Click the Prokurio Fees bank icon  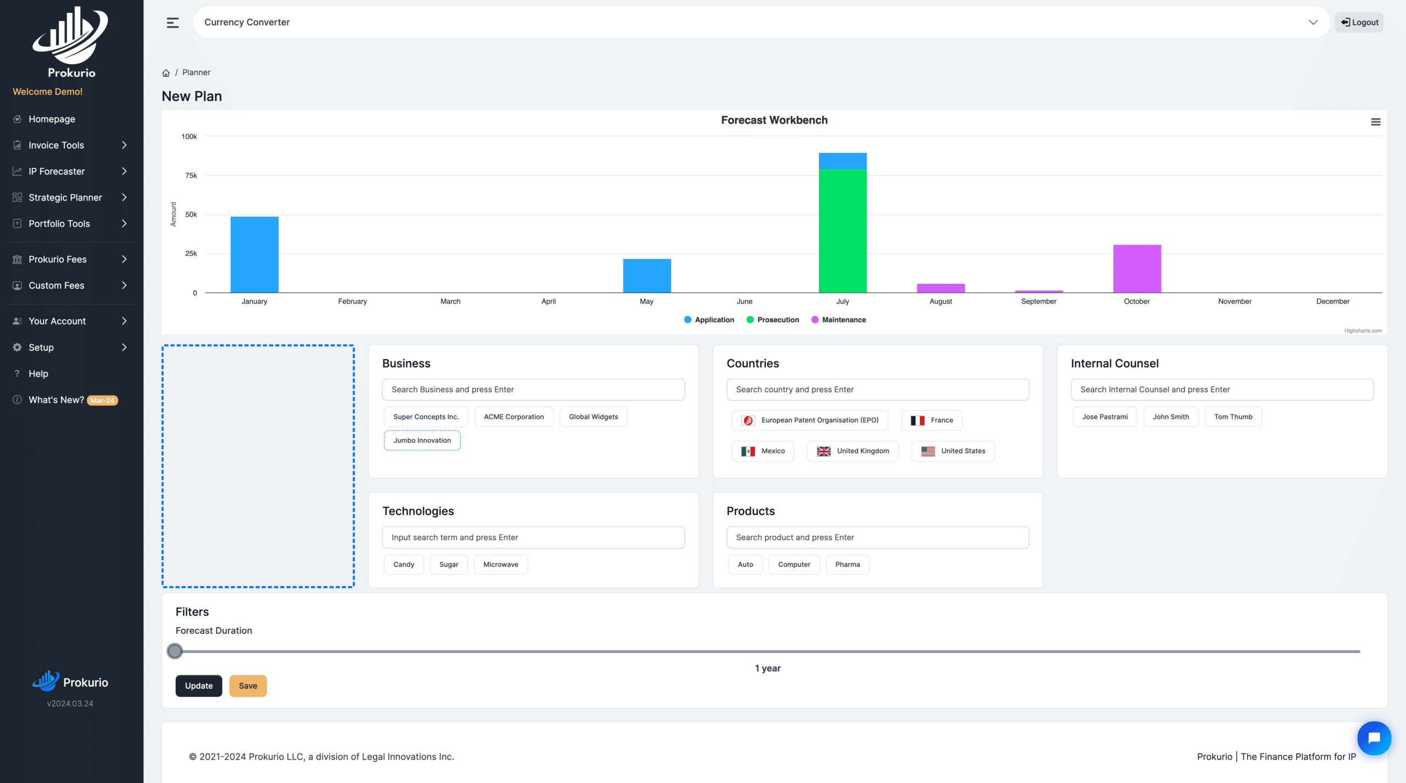17,259
